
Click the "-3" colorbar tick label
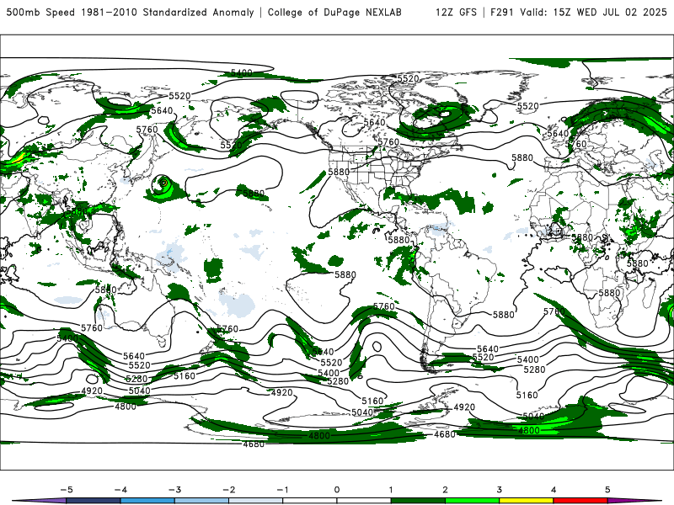174,490
